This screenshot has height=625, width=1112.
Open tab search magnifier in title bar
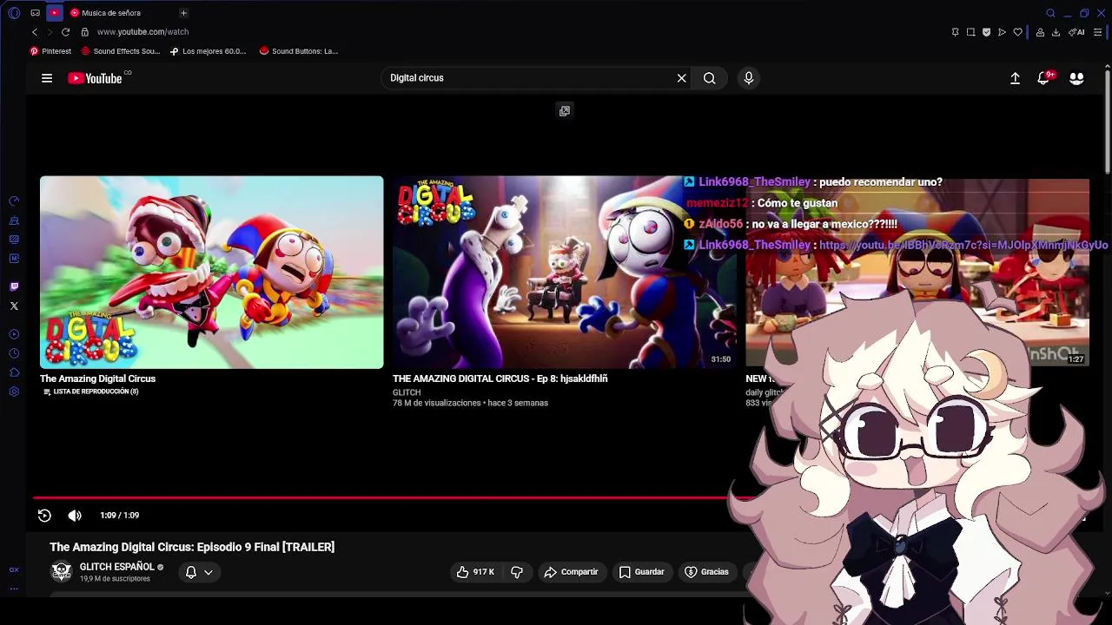[1050, 13]
